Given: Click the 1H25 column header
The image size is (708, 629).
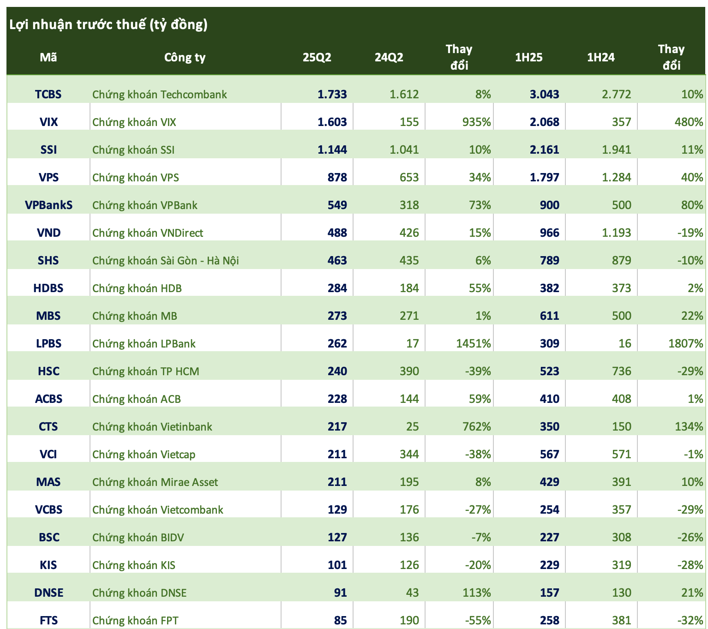Looking at the screenshot, I should click(528, 57).
